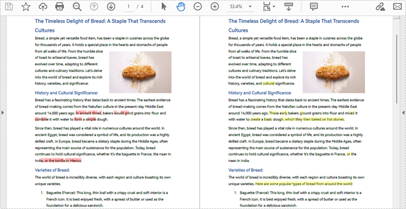Viewport: 406px width, 209px height.
Task: Add a comment with the speech bubble
Action: click(x=314, y=6)
